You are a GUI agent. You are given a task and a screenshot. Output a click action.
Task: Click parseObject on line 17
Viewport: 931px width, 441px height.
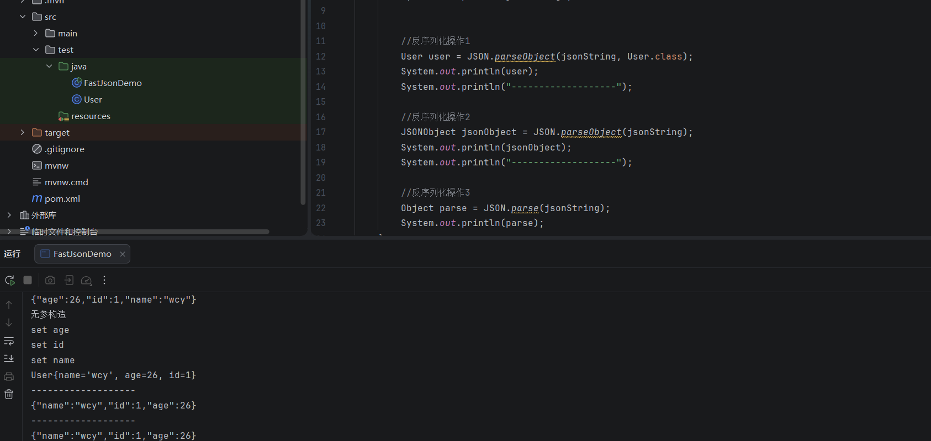591,132
